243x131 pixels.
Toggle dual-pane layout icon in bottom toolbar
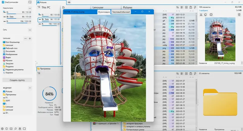click(x=11, y=129)
